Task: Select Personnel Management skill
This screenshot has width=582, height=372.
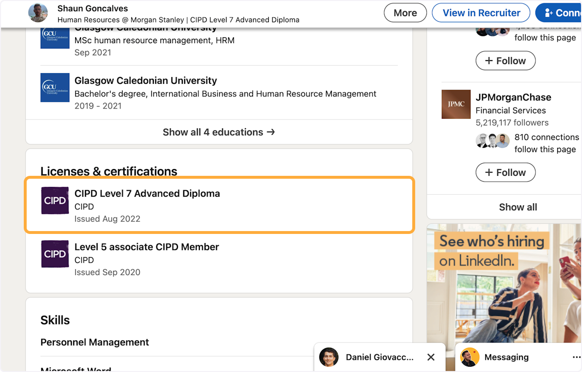Action: 95,342
